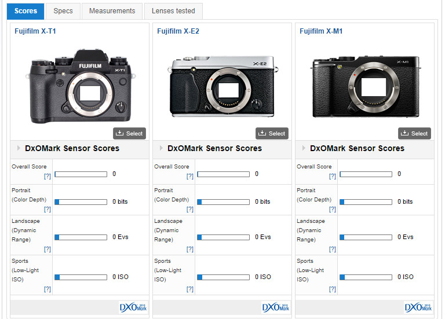Collapse the X-M1 DxOMark Sensor Scores arrow
The width and height of the screenshot is (445, 319).
(304, 148)
